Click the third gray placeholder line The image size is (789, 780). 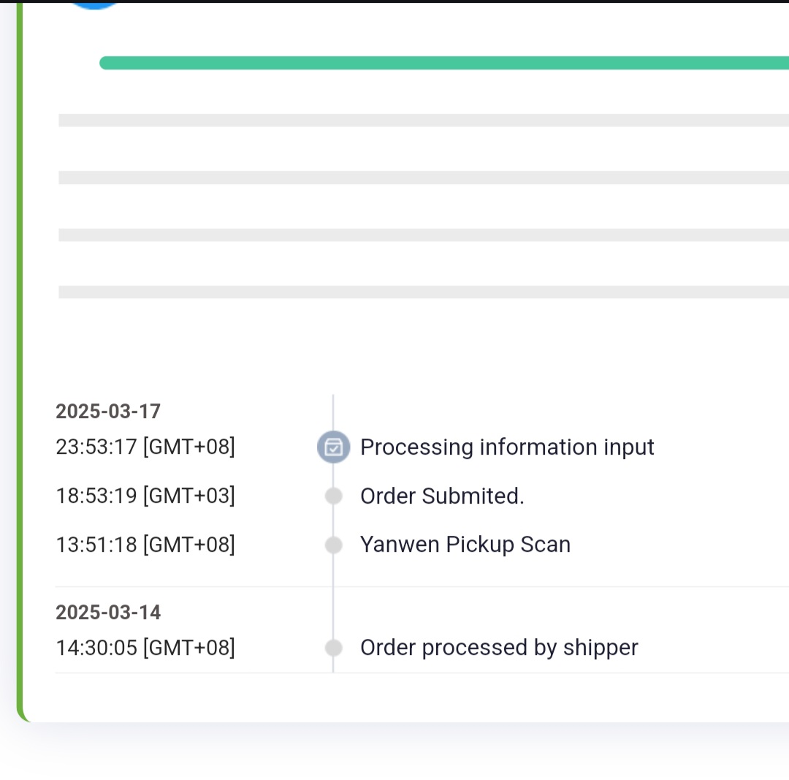(424, 235)
